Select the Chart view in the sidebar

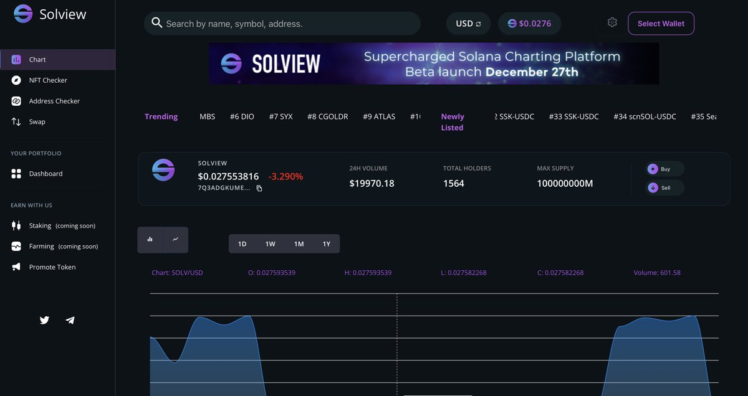[x=37, y=59]
